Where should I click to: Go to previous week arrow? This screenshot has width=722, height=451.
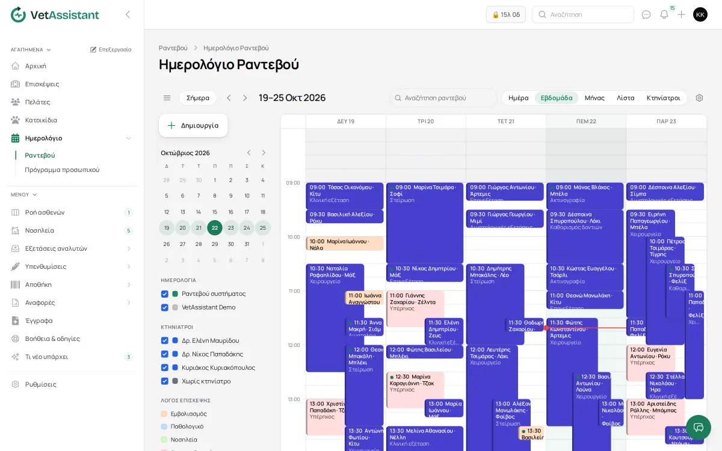coord(229,98)
